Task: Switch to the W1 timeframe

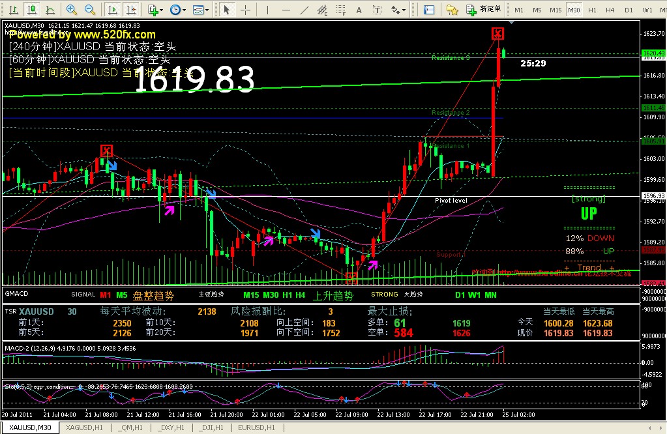Action: coord(647,10)
